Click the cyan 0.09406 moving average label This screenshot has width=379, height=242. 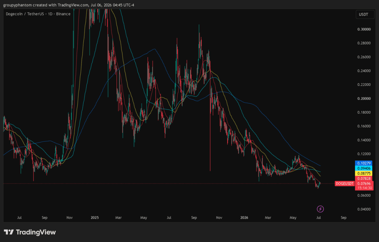(x=364, y=168)
